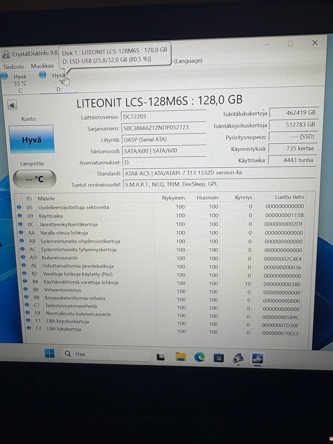Click the blue status dot of row AD
The image size is (333, 444).
tap(23, 257)
